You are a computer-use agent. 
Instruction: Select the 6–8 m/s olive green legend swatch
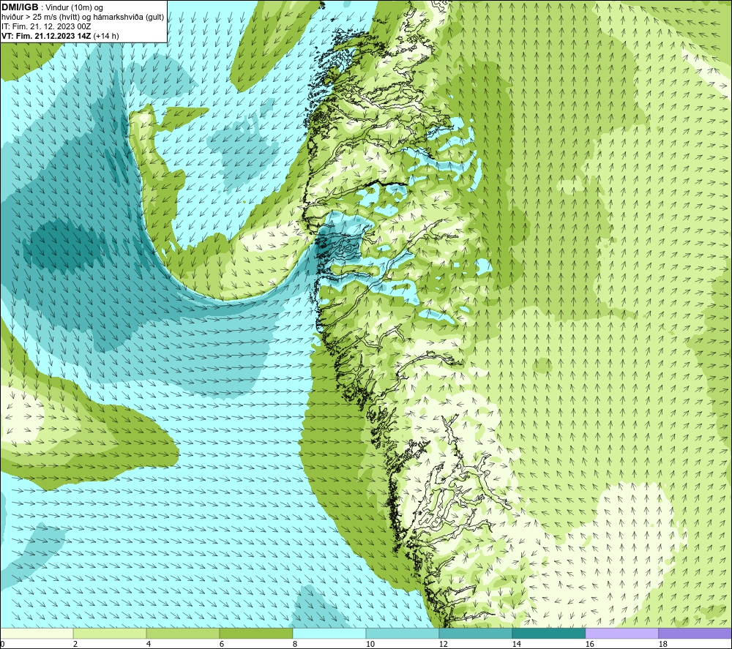pos(255,633)
